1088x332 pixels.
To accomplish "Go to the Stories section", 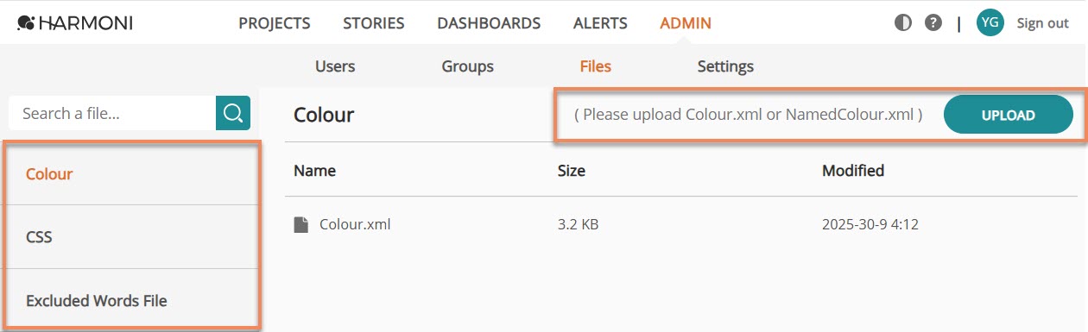I will tap(374, 23).
